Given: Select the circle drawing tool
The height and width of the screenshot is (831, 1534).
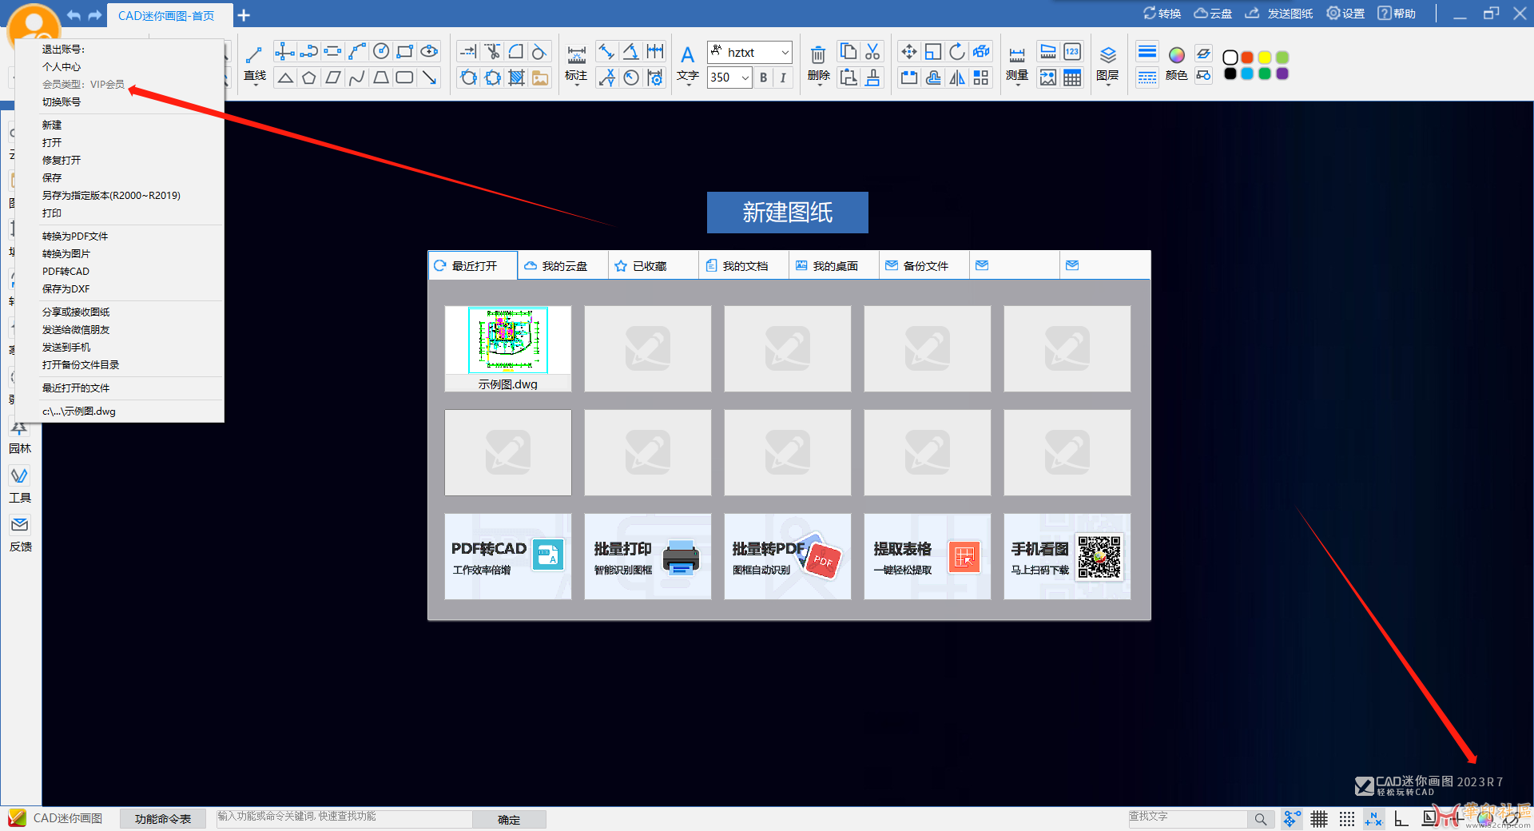Looking at the screenshot, I should (x=381, y=52).
